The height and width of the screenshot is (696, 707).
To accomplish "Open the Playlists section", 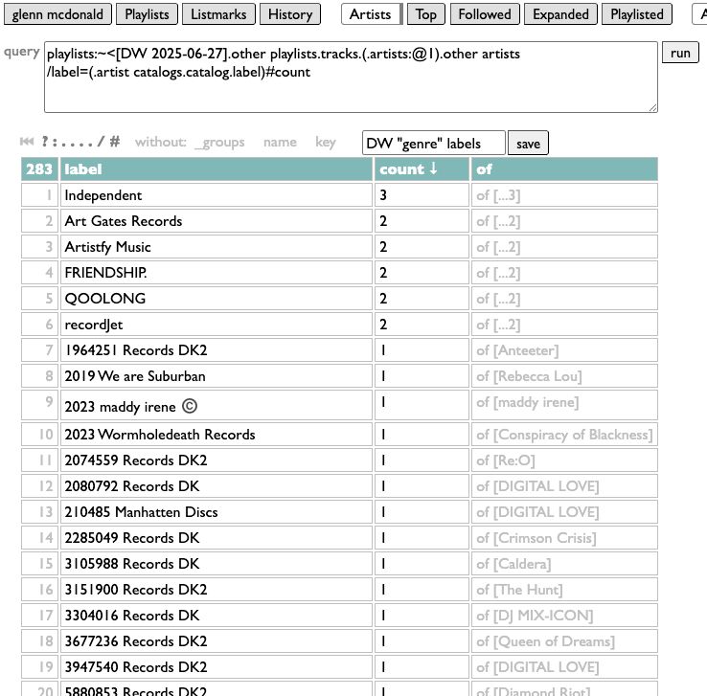I will pyautogui.click(x=147, y=14).
